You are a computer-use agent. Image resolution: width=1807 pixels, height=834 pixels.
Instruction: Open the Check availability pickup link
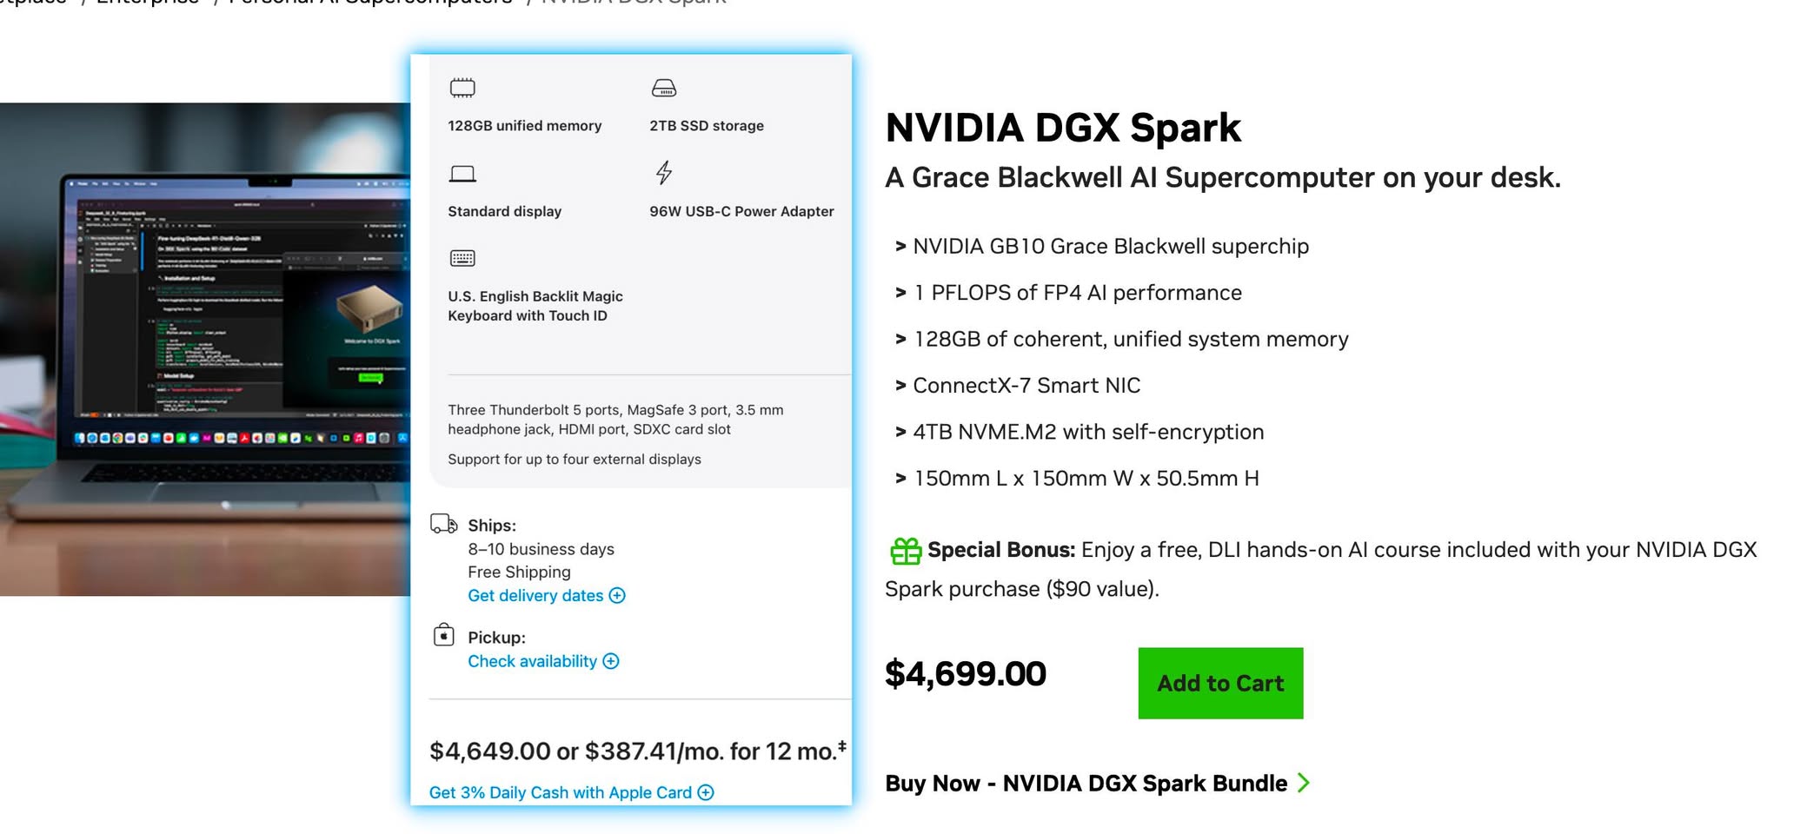[x=532, y=662]
